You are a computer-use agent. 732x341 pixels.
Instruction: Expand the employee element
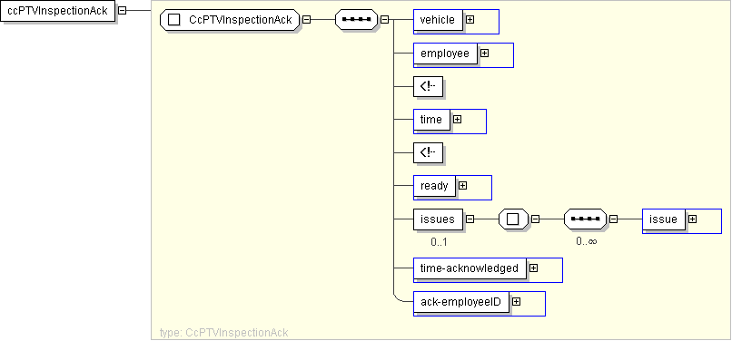[x=485, y=54]
